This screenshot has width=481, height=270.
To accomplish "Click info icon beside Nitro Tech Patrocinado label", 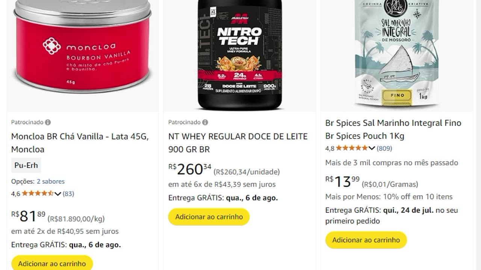I will click(205, 122).
